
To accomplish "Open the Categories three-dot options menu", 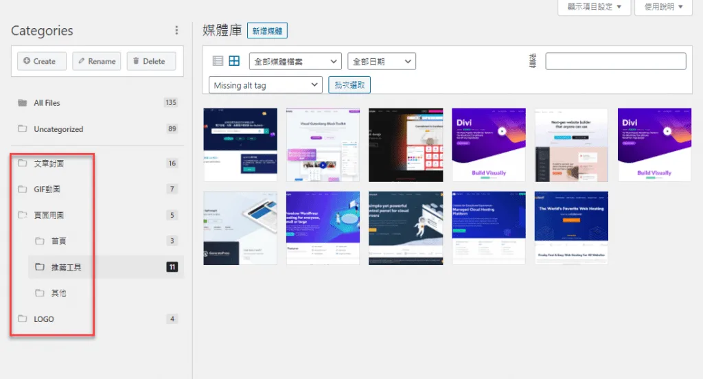I will [x=176, y=30].
